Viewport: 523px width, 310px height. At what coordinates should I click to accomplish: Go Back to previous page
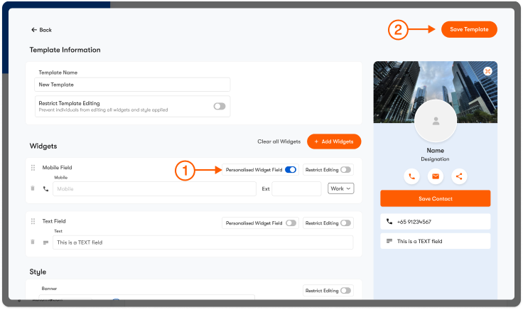pos(41,30)
